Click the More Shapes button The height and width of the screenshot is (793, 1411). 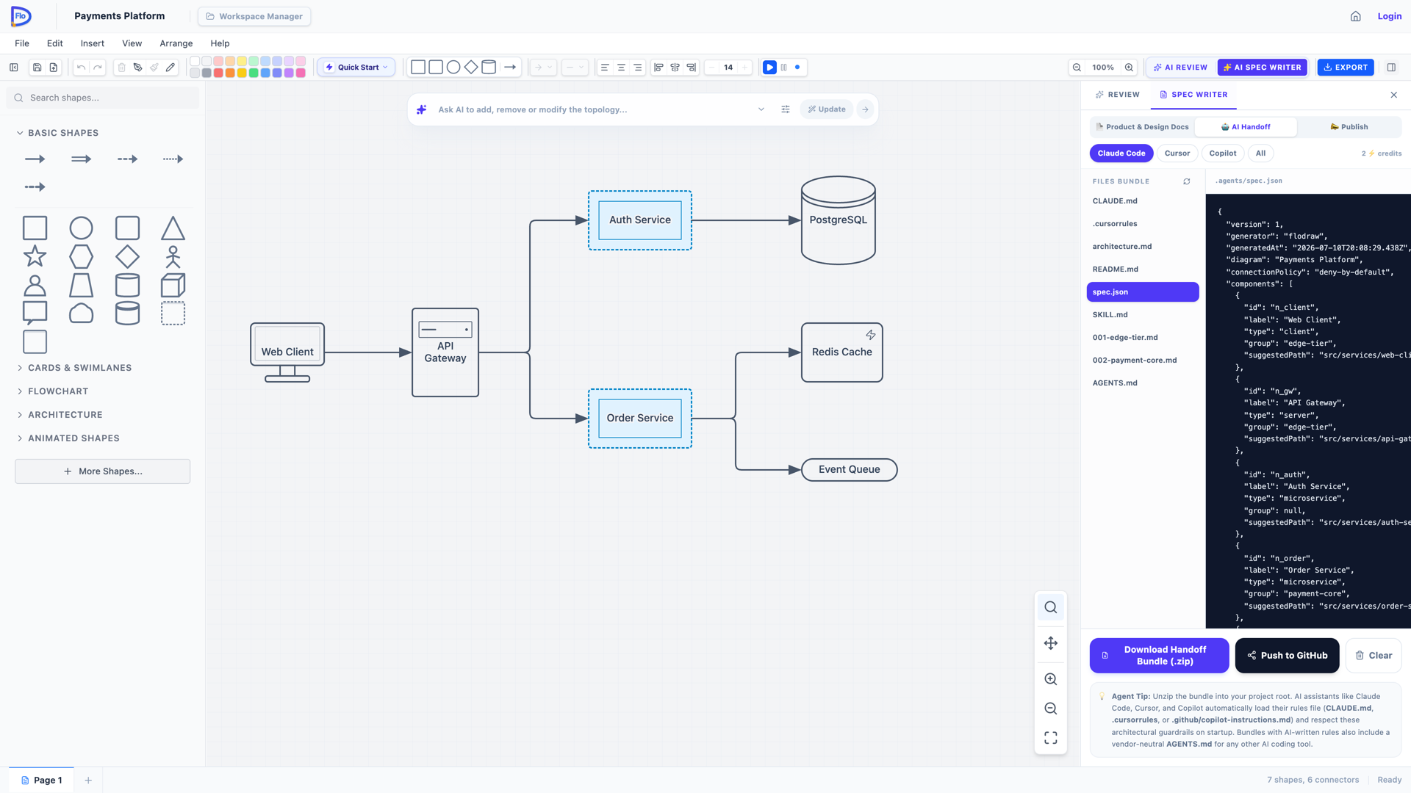point(103,471)
